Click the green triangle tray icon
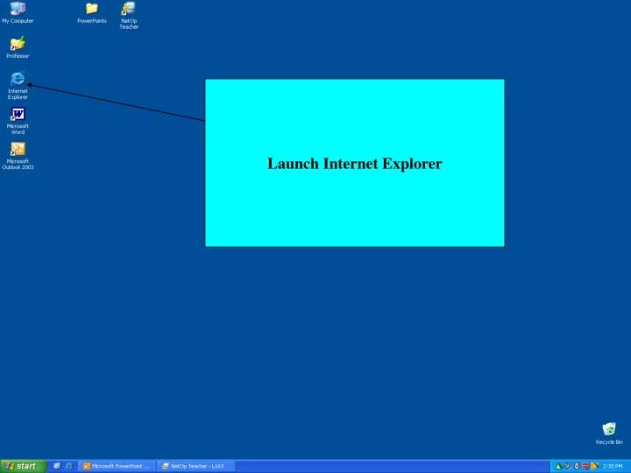This screenshot has width=631, height=473. (x=558, y=467)
